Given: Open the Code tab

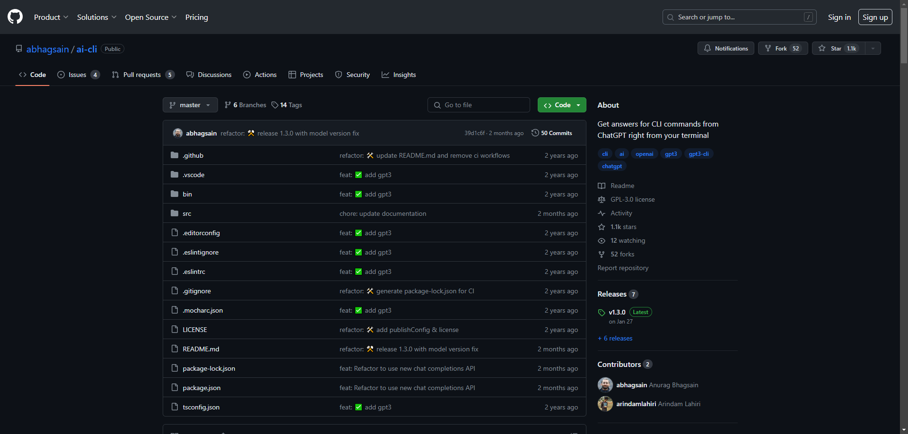Looking at the screenshot, I should (33, 75).
